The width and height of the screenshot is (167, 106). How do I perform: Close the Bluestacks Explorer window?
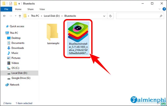click(162, 3)
